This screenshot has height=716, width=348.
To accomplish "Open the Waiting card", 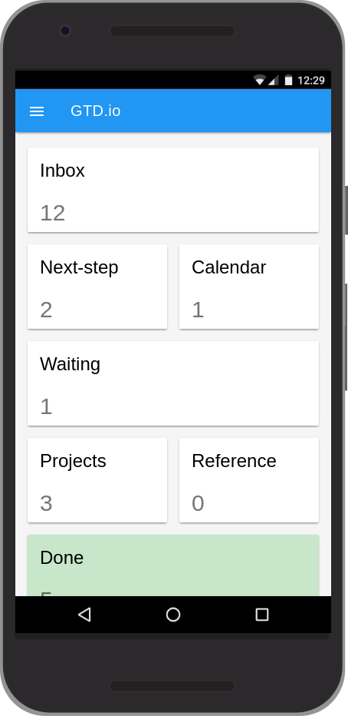I will pos(173,383).
